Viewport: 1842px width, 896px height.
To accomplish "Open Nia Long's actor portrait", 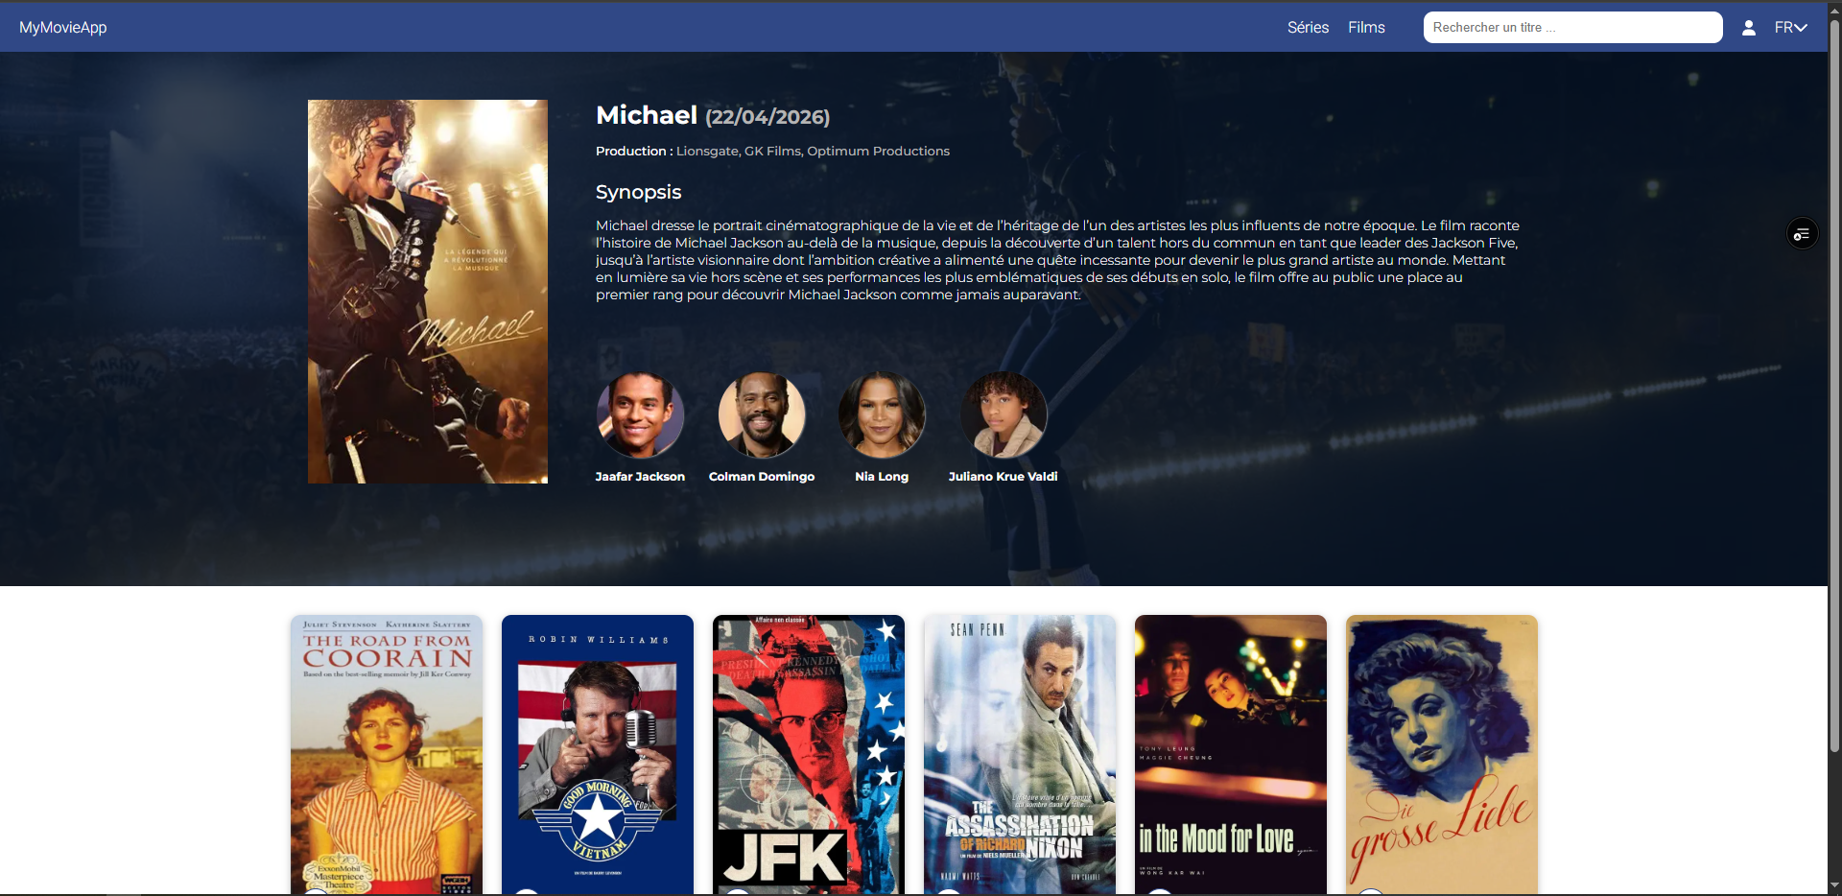I will tap(882, 415).
